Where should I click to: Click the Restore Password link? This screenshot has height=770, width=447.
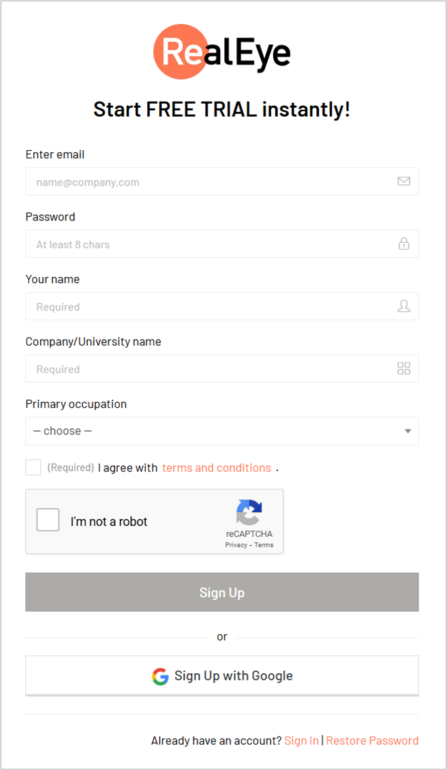[373, 741]
